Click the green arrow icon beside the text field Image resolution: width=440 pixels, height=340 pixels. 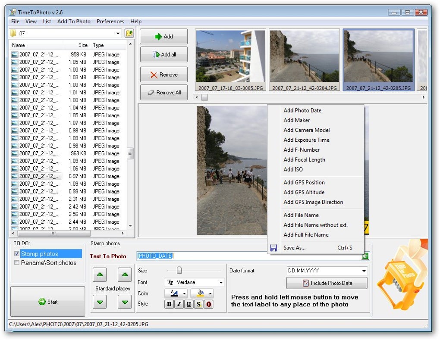click(x=365, y=256)
